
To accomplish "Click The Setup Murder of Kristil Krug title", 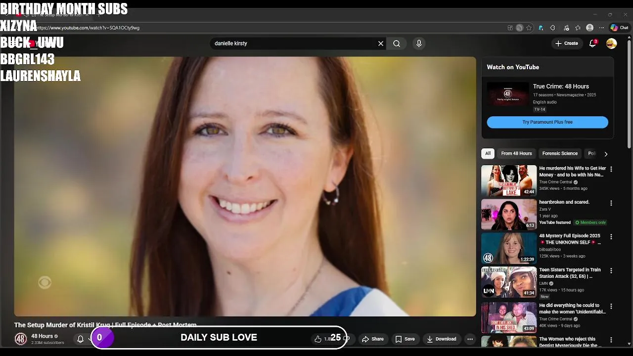I will (x=105, y=325).
